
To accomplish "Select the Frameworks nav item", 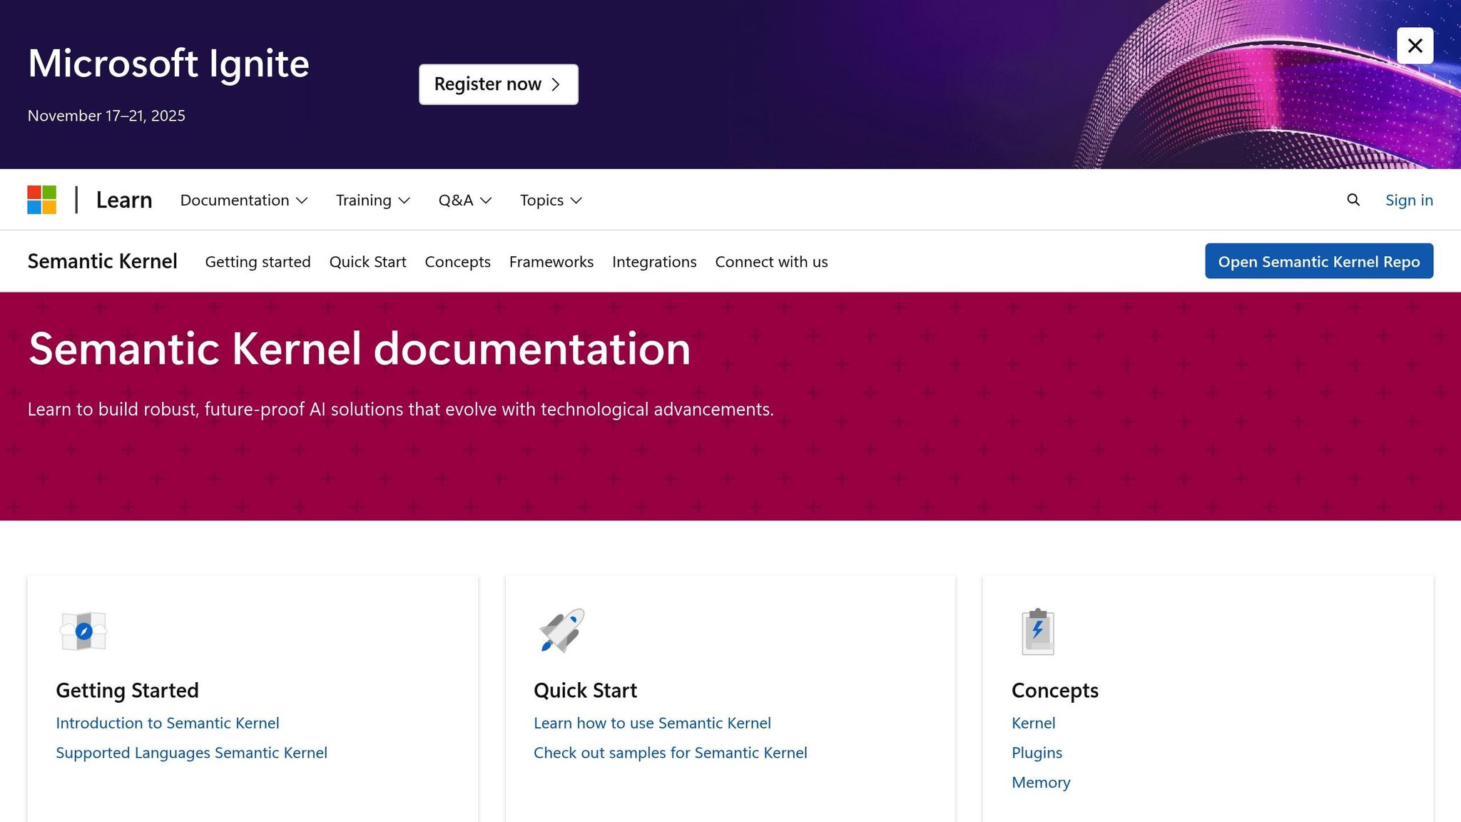I will (x=551, y=262).
